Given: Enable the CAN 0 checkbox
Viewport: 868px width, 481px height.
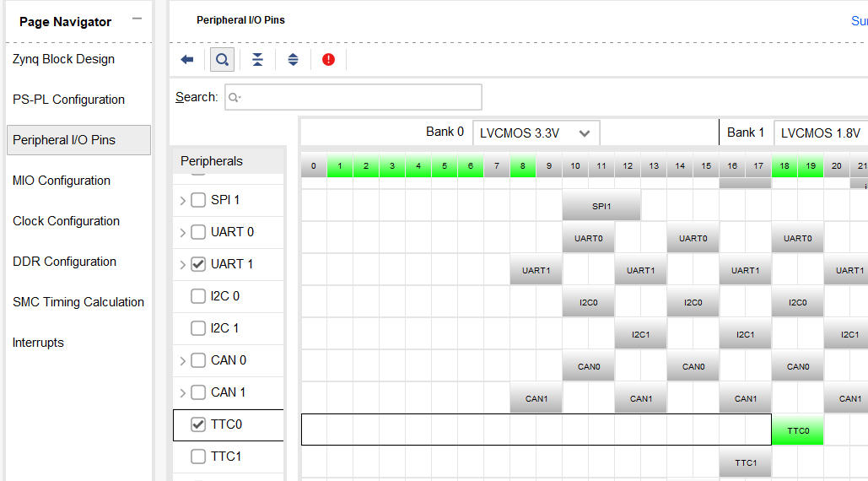Looking at the screenshot, I should [198, 360].
